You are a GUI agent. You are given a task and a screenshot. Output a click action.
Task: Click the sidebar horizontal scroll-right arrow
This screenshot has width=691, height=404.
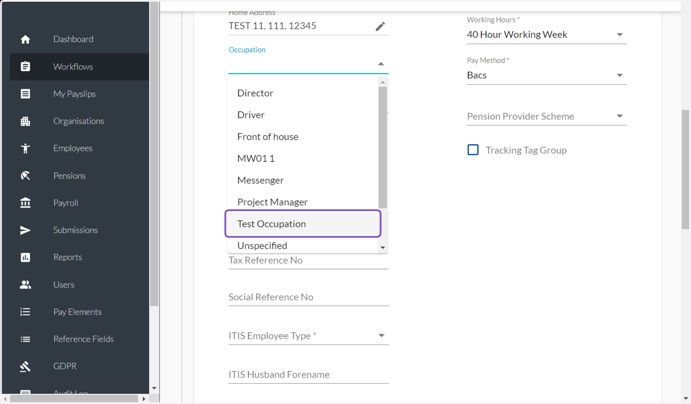[x=143, y=398]
